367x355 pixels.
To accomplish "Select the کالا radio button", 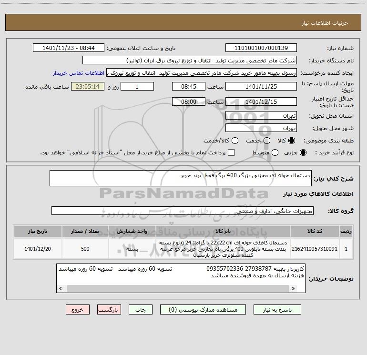I will coord(292,141).
